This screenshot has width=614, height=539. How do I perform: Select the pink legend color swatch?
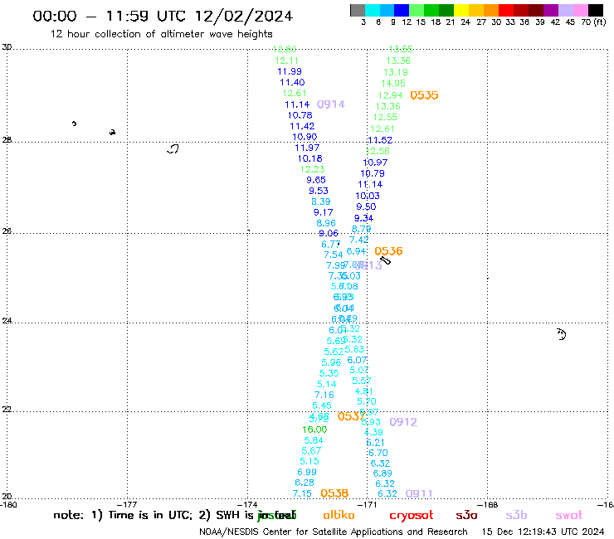click(x=580, y=10)
